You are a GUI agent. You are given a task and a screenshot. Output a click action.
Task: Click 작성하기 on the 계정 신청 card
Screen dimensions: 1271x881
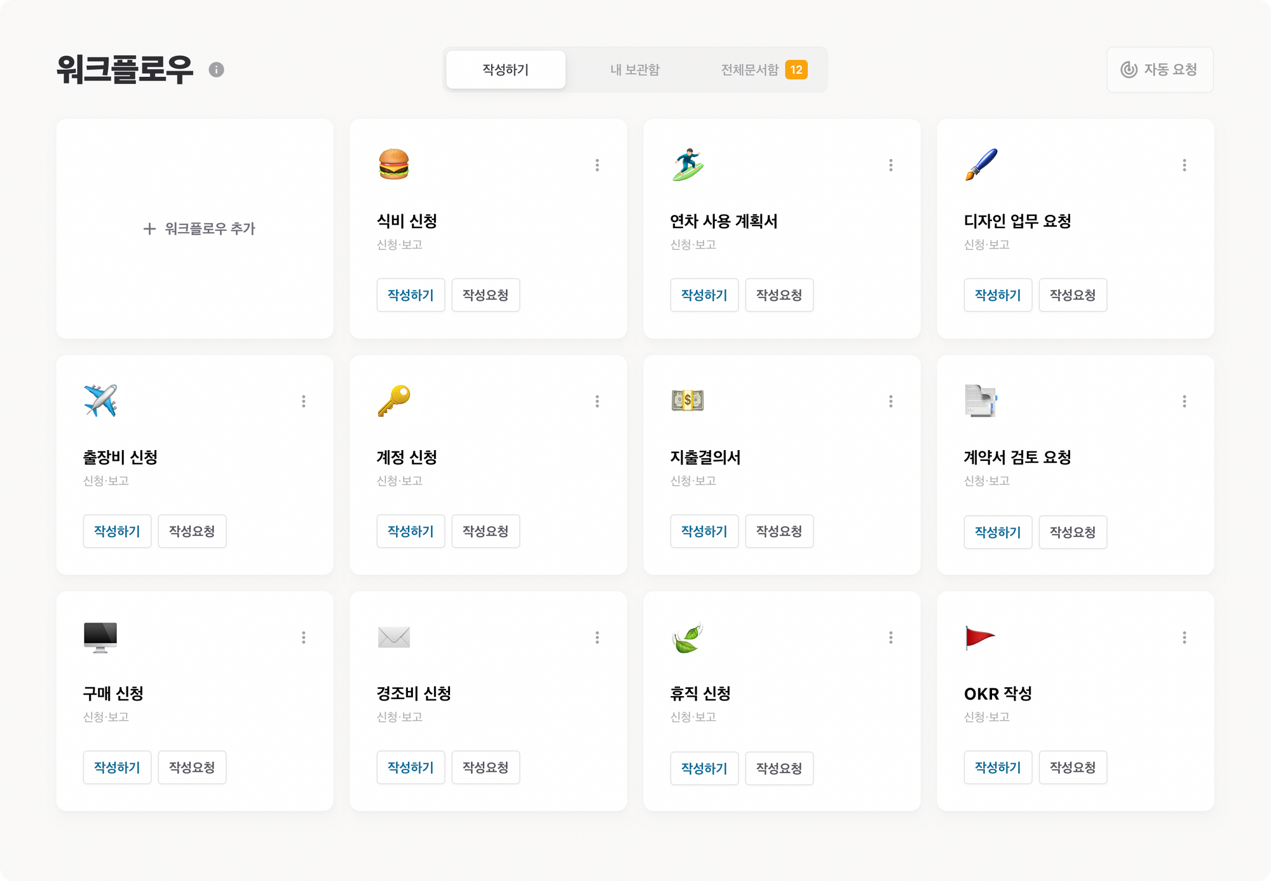(411, 531)
